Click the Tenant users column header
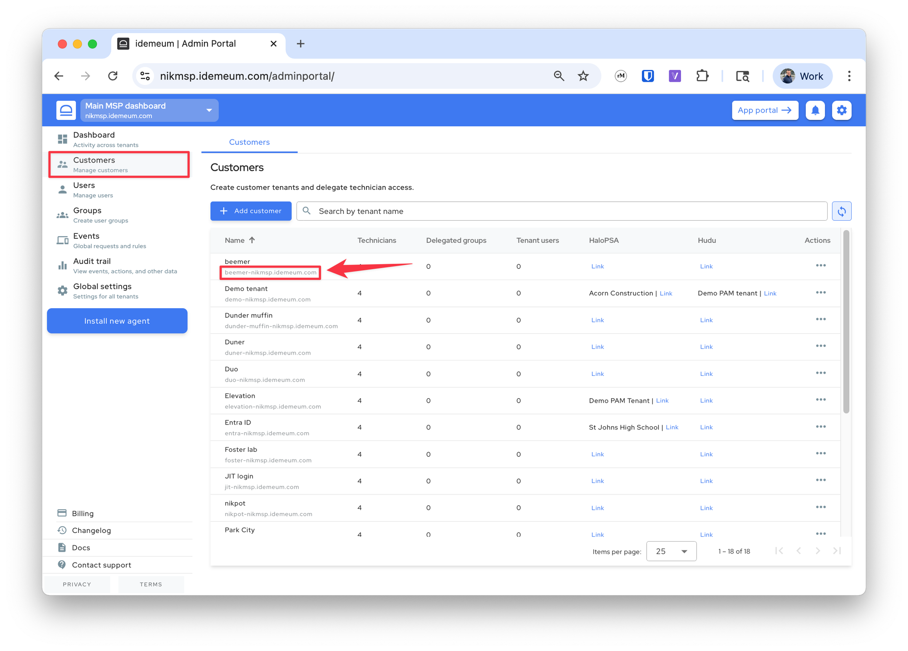The width and height of the screenshot is (908, 651). pos(538,240)
